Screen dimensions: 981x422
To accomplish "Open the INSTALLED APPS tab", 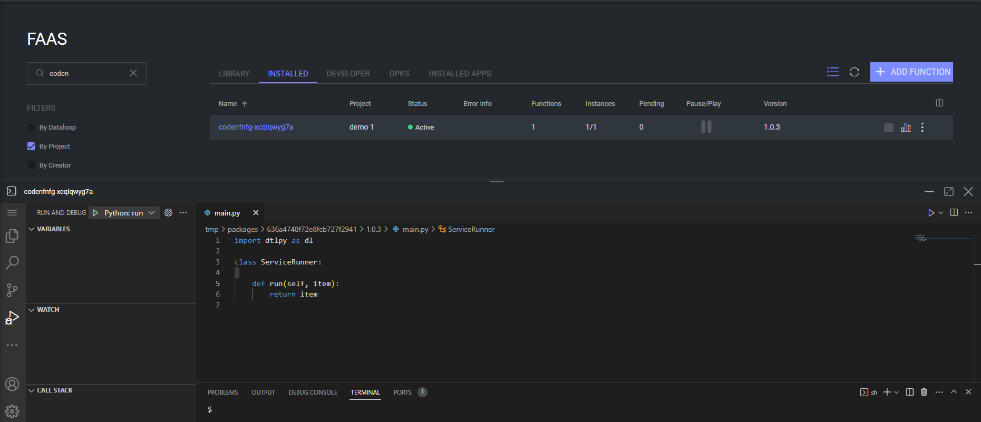I will [460, 74].
